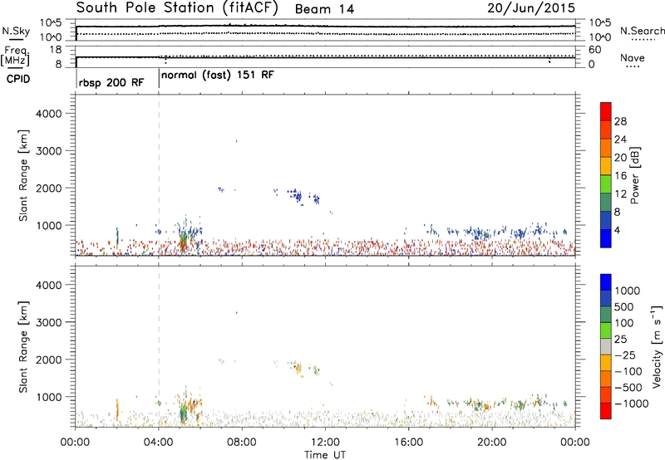Click the "-1000" velocity colorbar value

tap(632, 404)
